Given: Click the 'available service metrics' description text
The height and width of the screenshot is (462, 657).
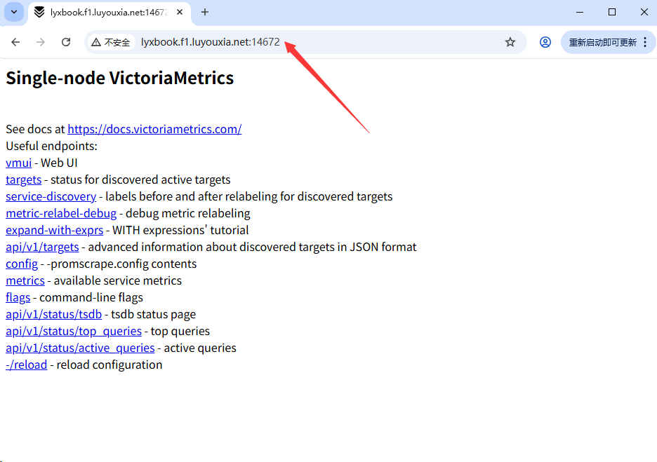Looking at the screenshot, I should click(x=118, y=280).
